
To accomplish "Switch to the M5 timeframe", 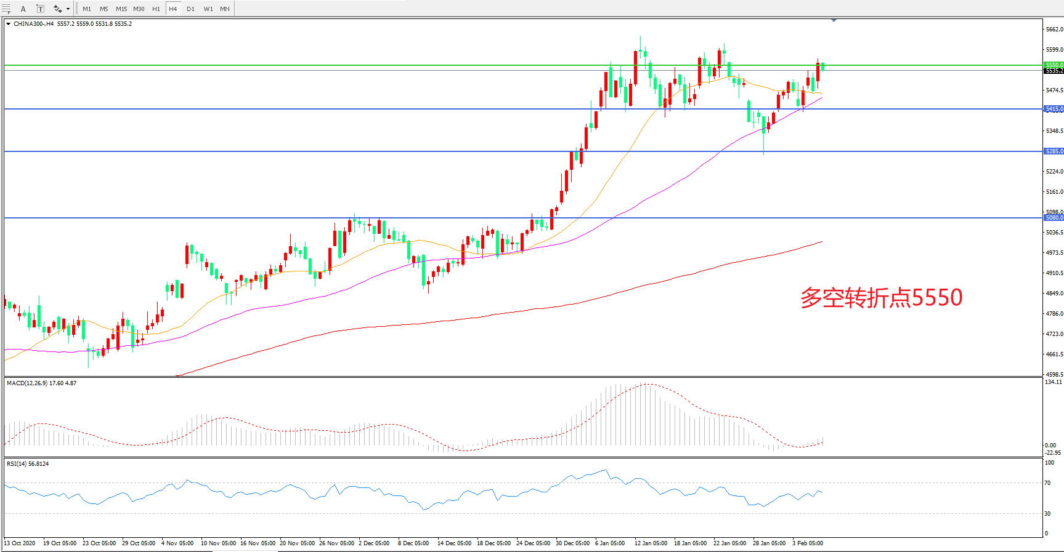I will pos(104,9).
